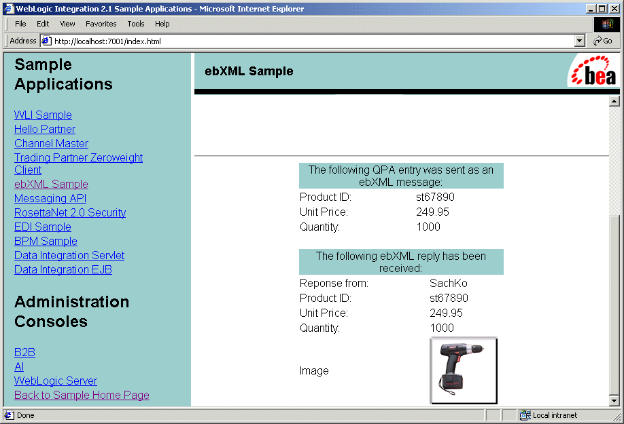Click the vertical scrollbar thumb
Screen dimensions: 624x424
pyautogui.click(x=614, y=305)
